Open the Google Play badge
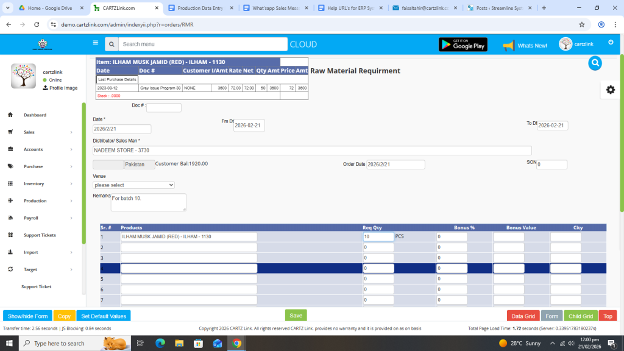Screen dimensions: 624x351 [x=463, y=44]
